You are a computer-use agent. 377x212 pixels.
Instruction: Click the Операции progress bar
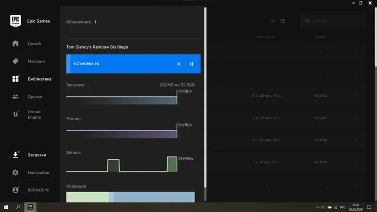[131, 197]
